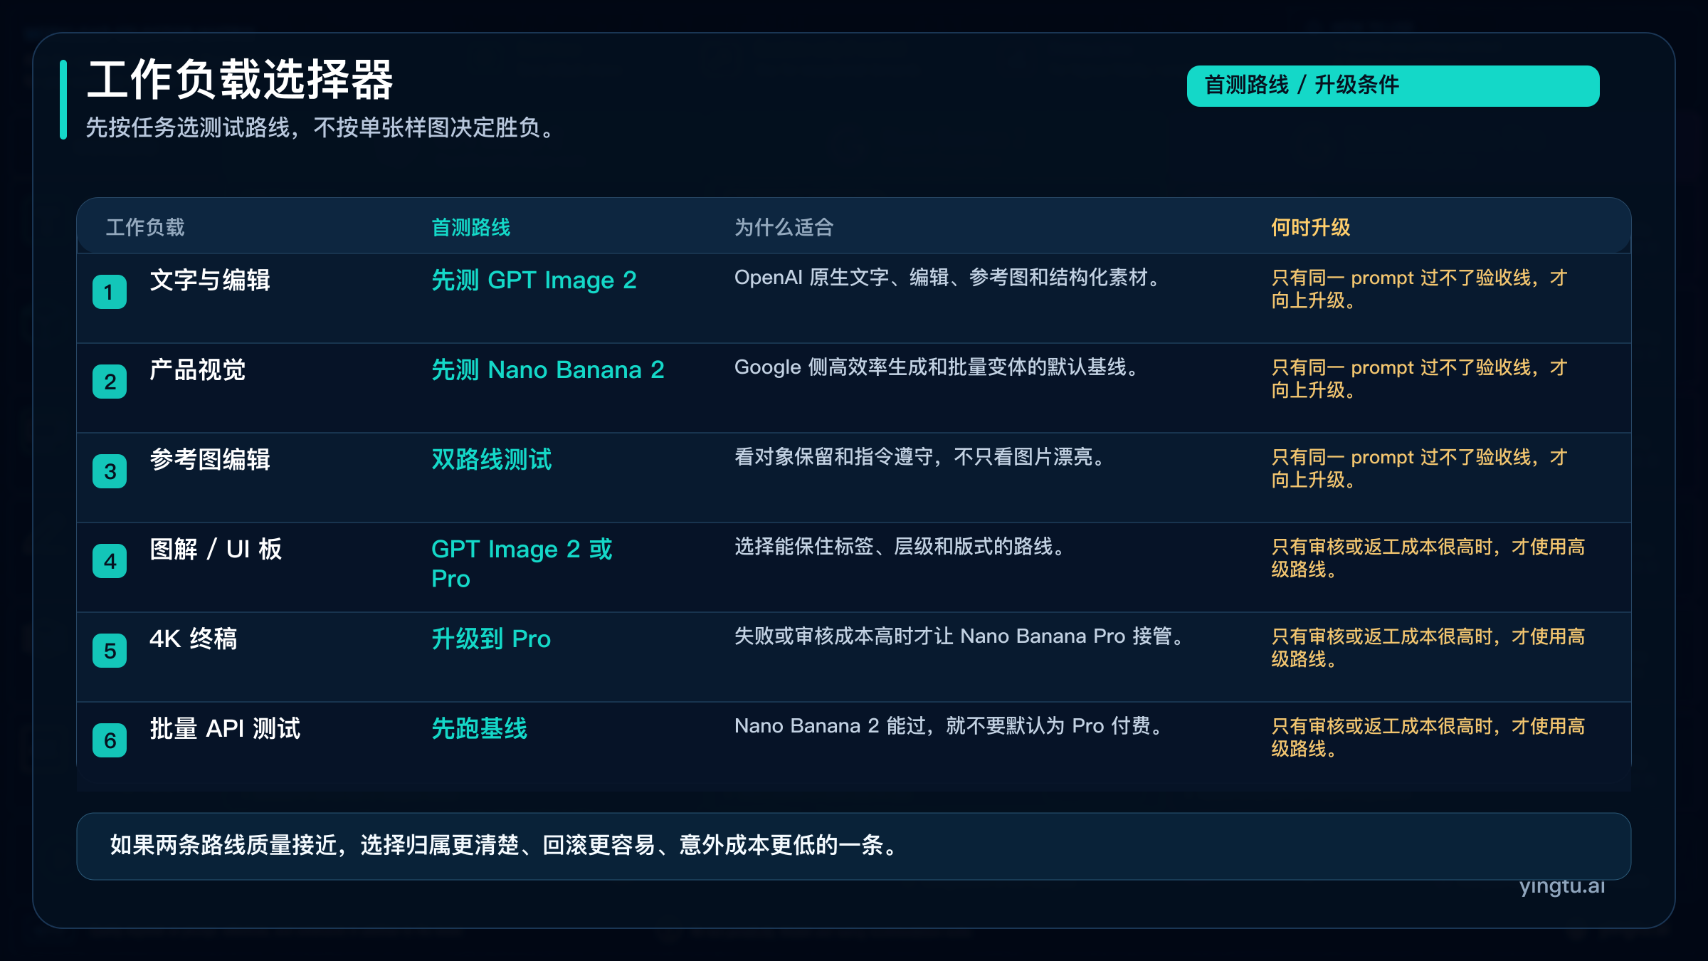Open the 首测路线 / 升级条件 badge

[x=1393, y=85]
